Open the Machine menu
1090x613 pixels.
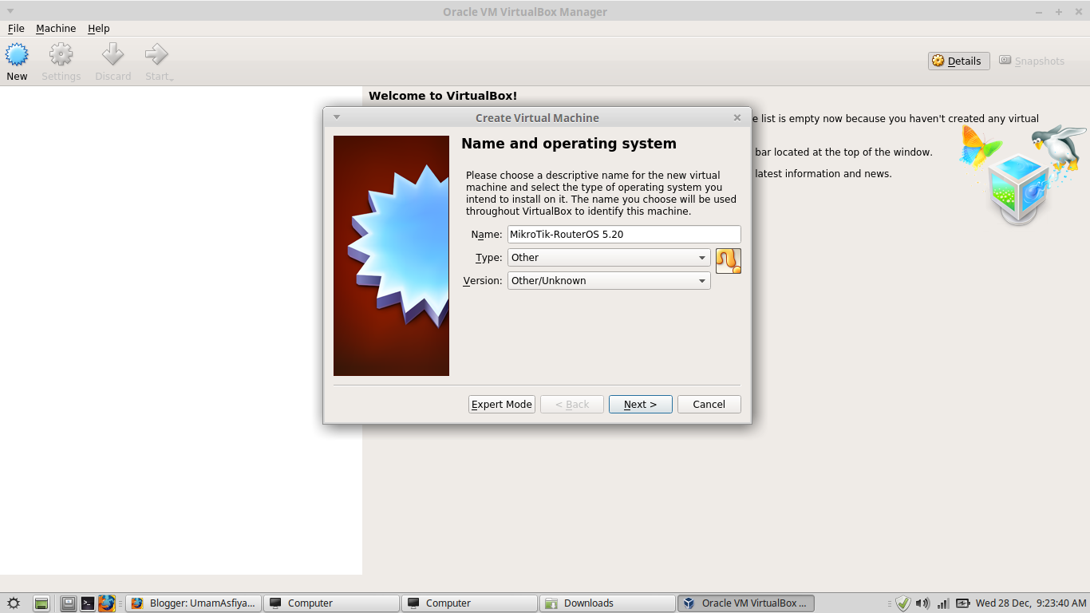pos(56,29)
